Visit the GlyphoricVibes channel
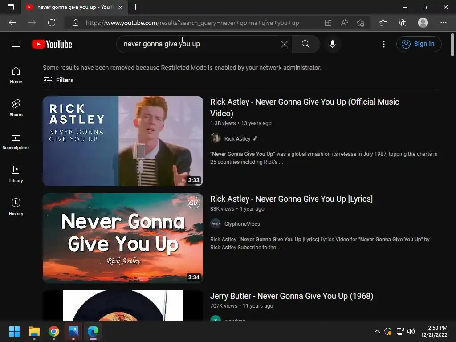This screenshot has height=342, width=456. pos(242,224)
